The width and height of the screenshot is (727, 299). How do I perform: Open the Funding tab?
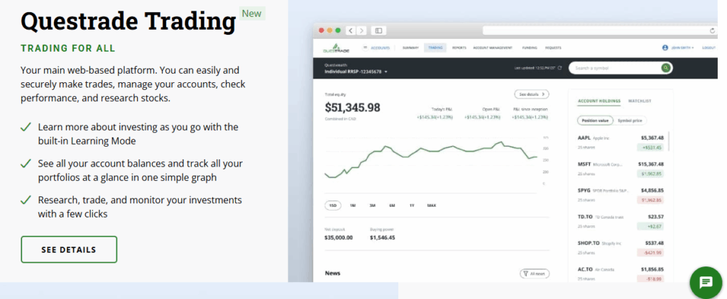tap(530, 47)
